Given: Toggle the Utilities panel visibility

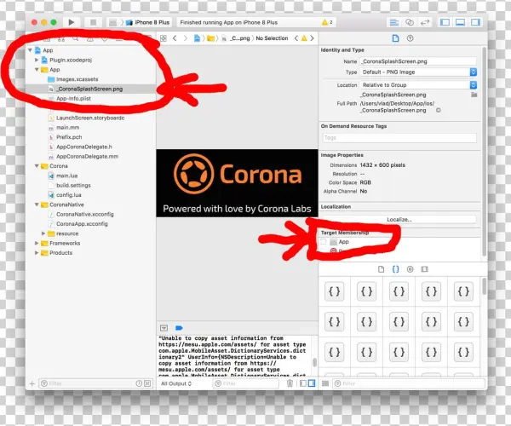Looking at the screenshot, I should tap(475, 22).
